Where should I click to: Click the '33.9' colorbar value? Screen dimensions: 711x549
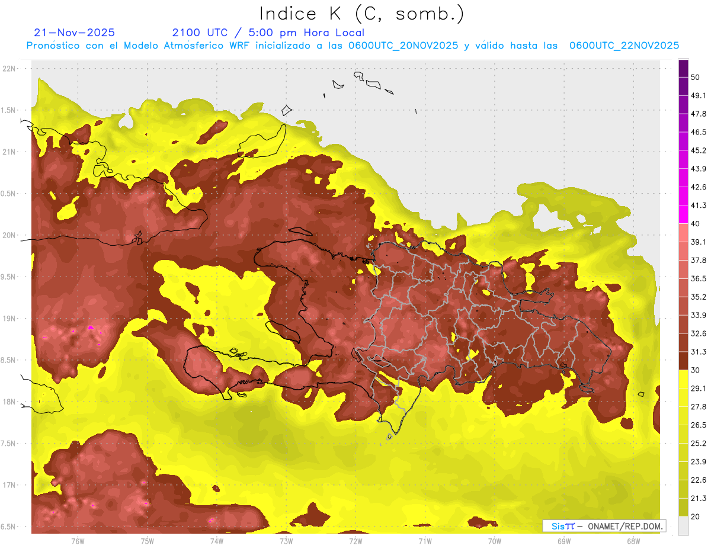pyautogui.click(x=699, y=315)
